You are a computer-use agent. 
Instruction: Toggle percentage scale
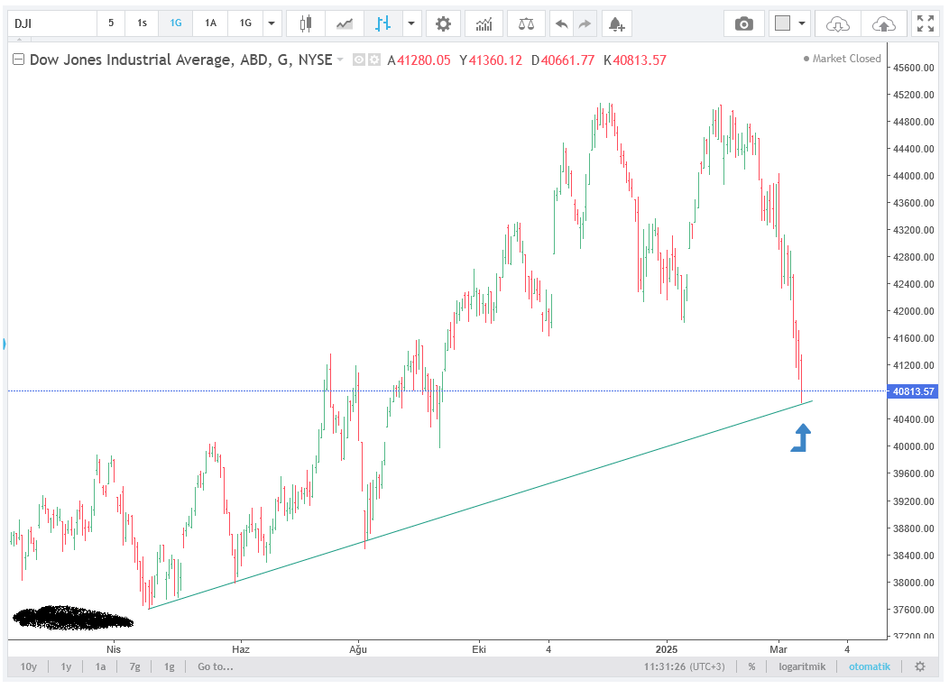751,666
